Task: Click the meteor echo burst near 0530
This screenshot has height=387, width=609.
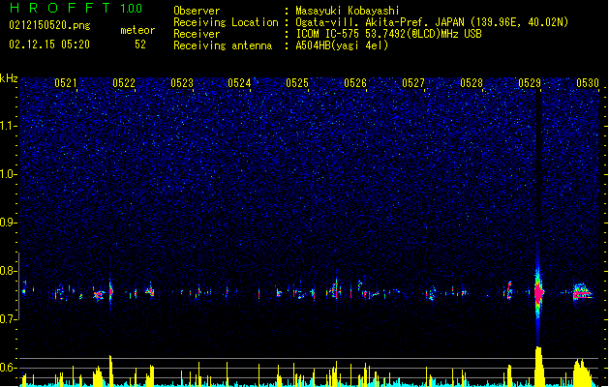Action: click(582, 291)
